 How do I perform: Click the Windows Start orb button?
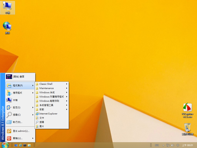[5, 145]
